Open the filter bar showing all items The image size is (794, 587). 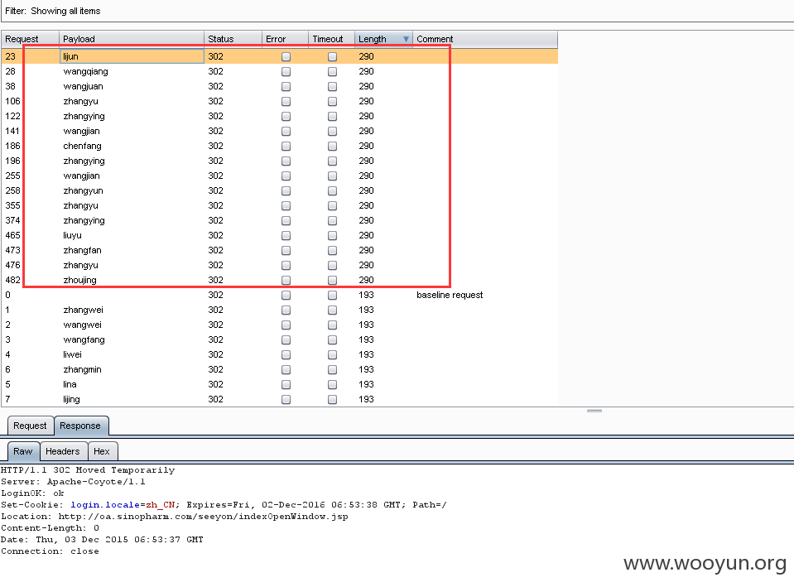coord(397,11)
